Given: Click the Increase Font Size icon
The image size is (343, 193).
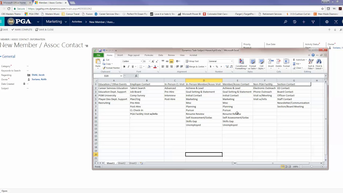Looking at the screenshot, I should (153, 61).
